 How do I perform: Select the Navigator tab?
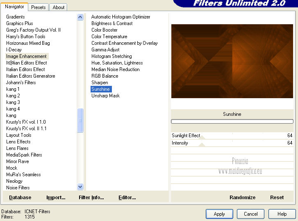pos(14,7)
